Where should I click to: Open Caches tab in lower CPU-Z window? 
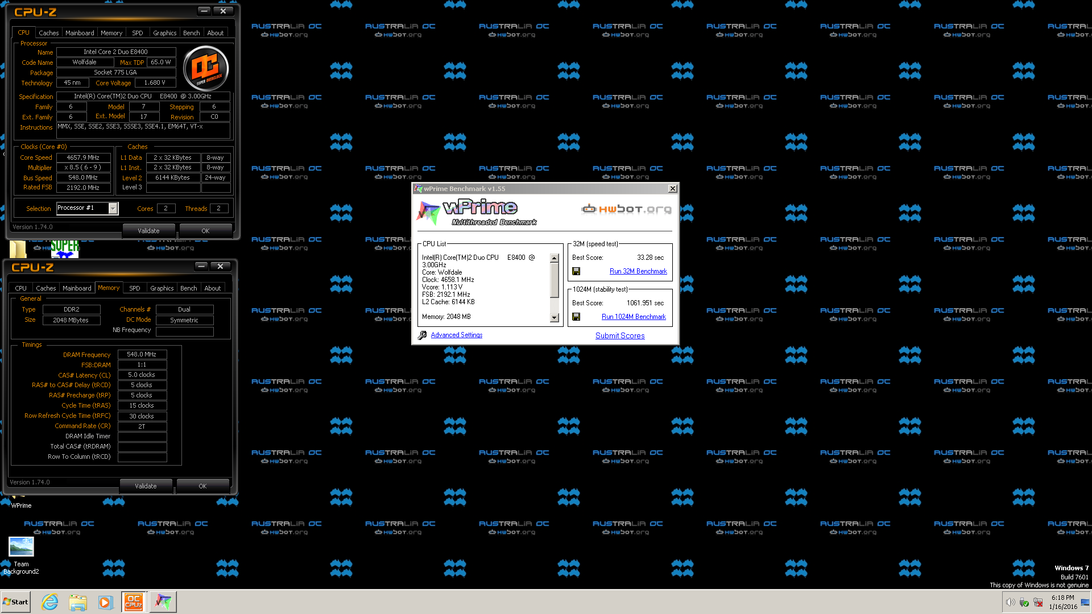pos(46,288)
